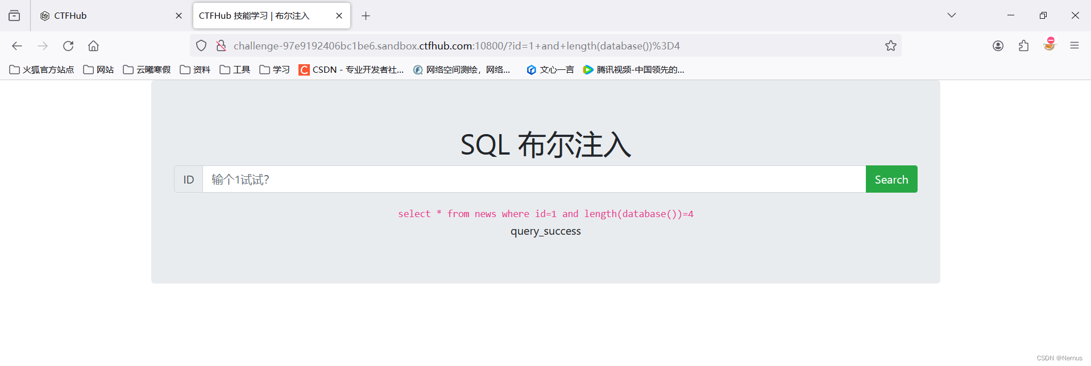
Task: Go back to previous page
Action: 17,46
